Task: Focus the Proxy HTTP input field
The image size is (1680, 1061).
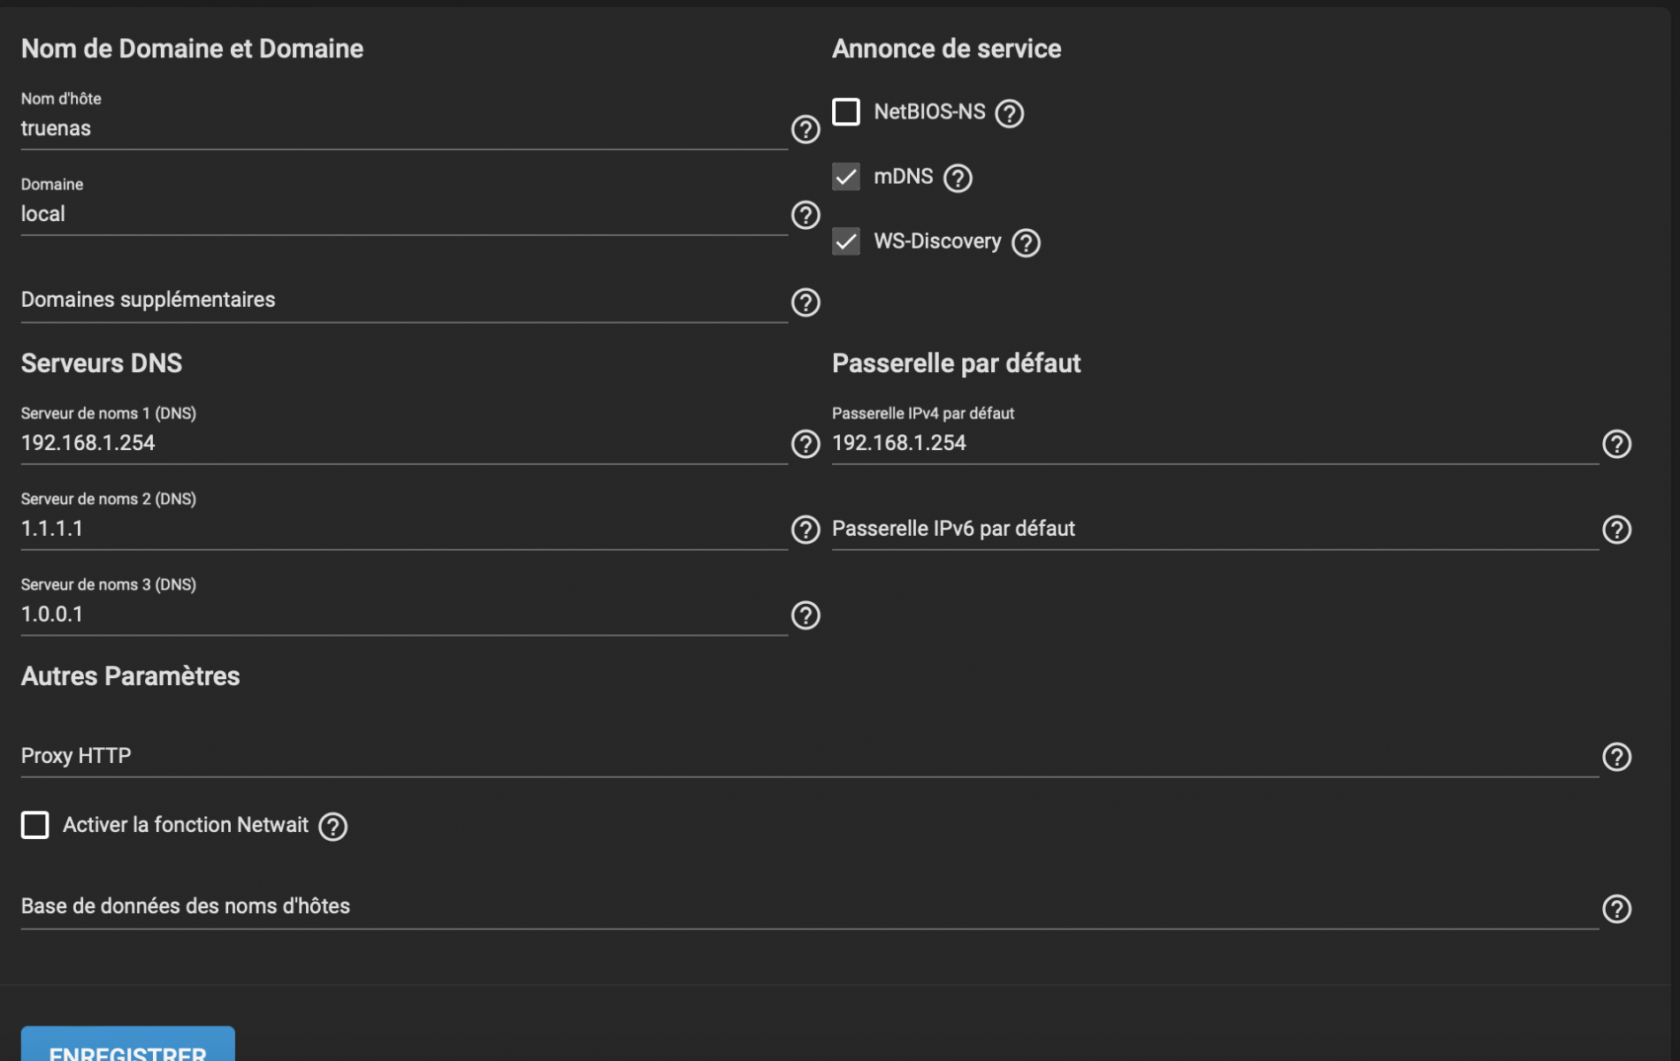Action: coord(809,757)
